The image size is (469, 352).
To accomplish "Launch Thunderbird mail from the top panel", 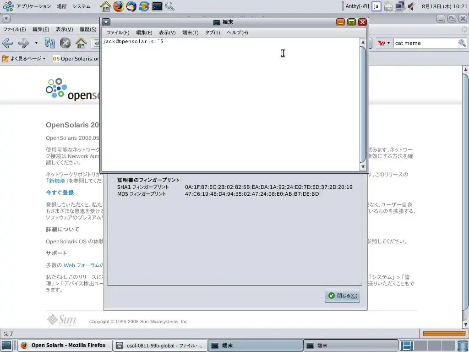I will tap(131, 6).
